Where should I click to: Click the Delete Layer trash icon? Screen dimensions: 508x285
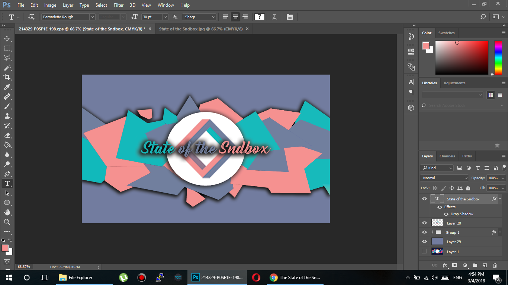(x=495, y=265)
